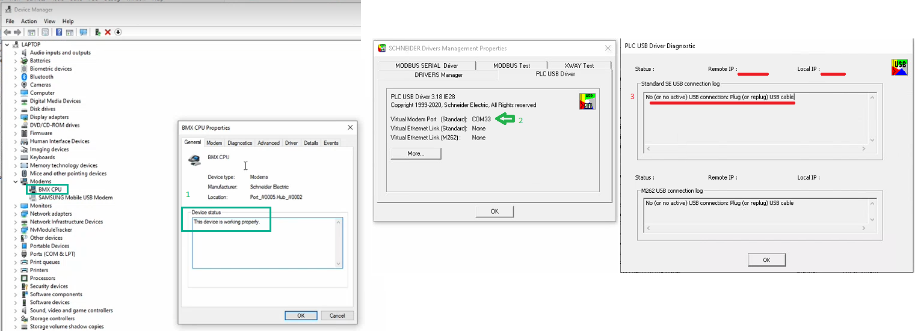Expand the Firmware node
The image size is (915, 331).
click(x=16, y=133)
